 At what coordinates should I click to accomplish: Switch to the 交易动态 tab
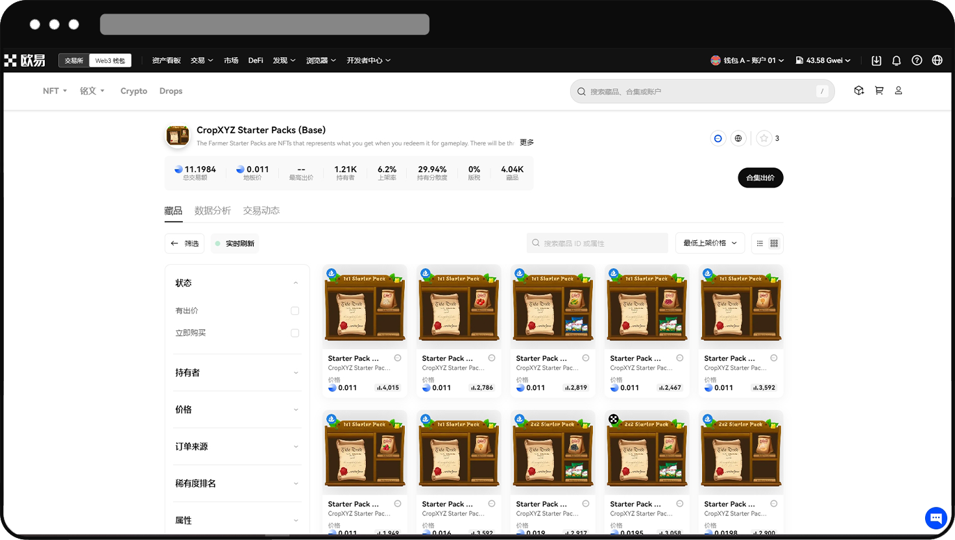pos(261,211)
